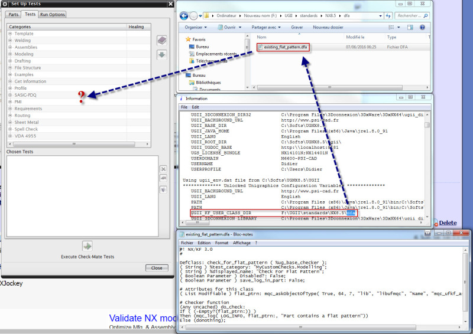Screen dimensions: 473x334
Task: Select the Get Information category
Action: [x=30, y=81]
